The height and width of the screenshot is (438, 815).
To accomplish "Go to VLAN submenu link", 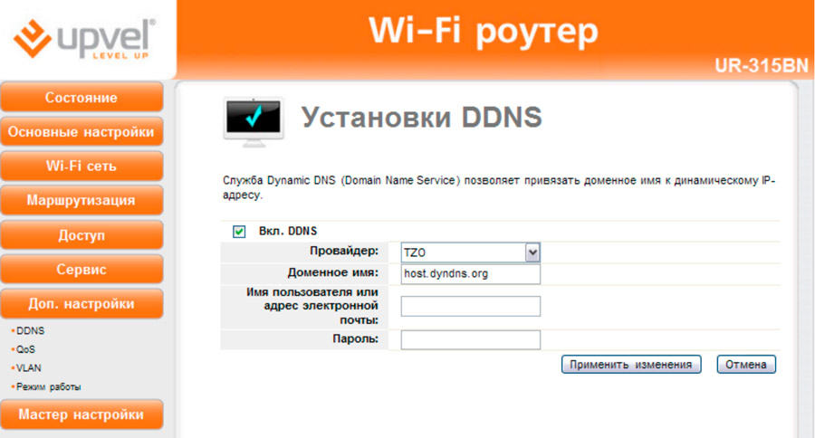I will tap(29, 367).
